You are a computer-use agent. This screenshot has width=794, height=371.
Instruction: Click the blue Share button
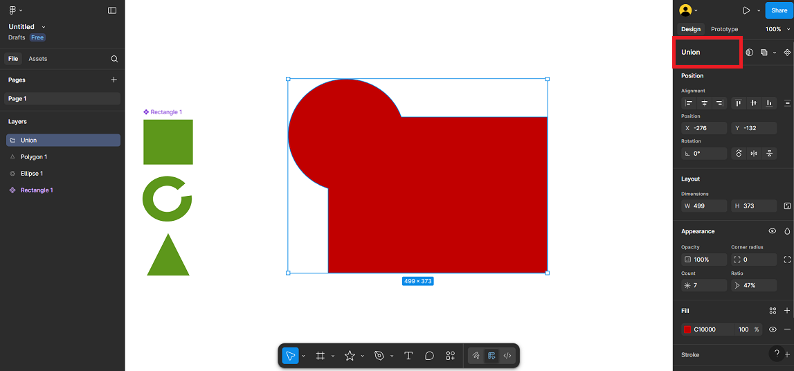(779, 10)
